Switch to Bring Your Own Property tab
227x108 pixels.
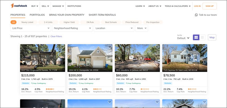pyautogui.click(x=67, y=15)
